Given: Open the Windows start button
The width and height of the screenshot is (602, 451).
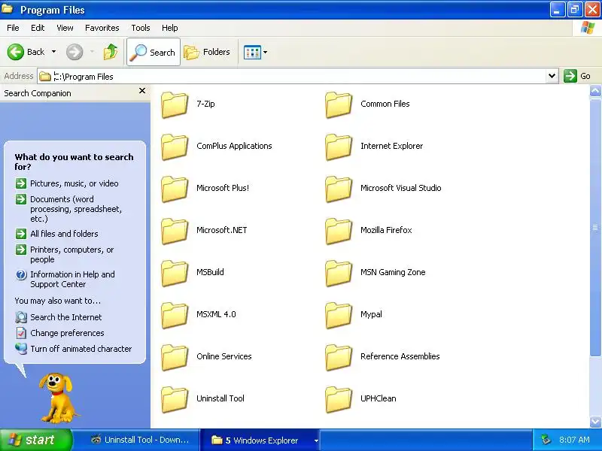Looking at the screenshot, I should pos(35,440).
